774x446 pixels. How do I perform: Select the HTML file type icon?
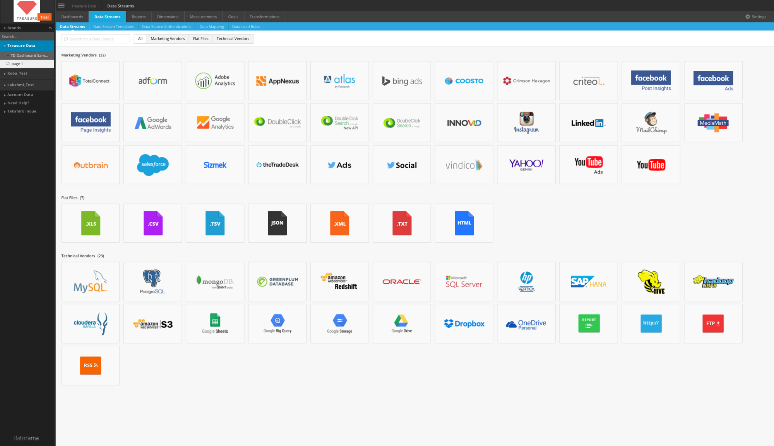click(x=464, y=223)
